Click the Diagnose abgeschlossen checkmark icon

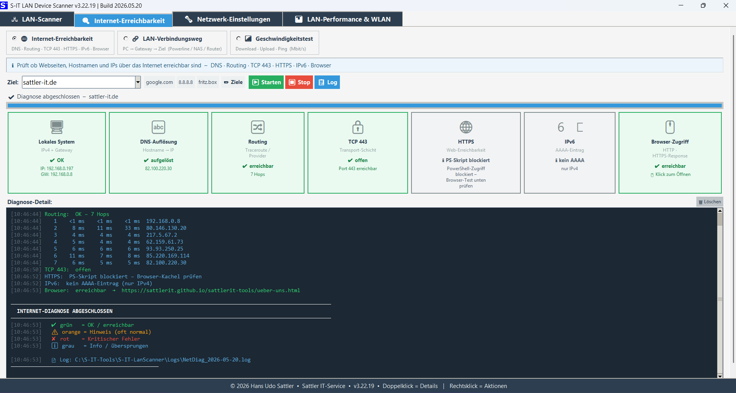[x=12, y=97]
